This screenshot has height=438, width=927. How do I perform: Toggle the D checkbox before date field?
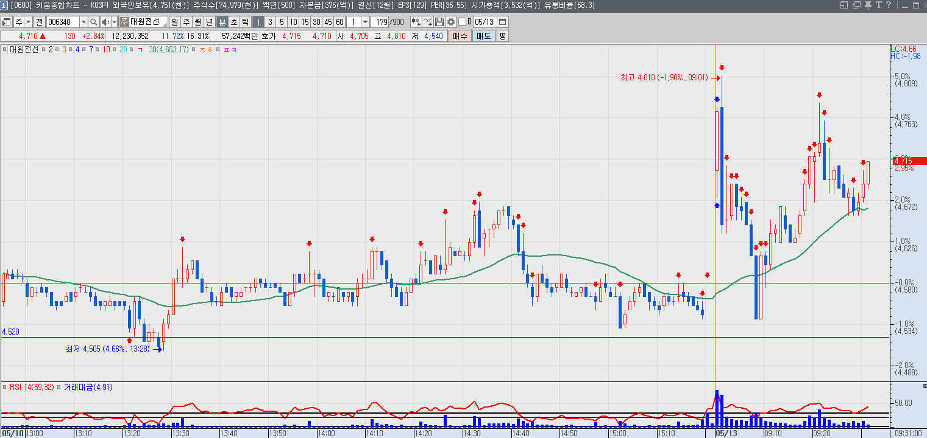click(x=462, y=22)
